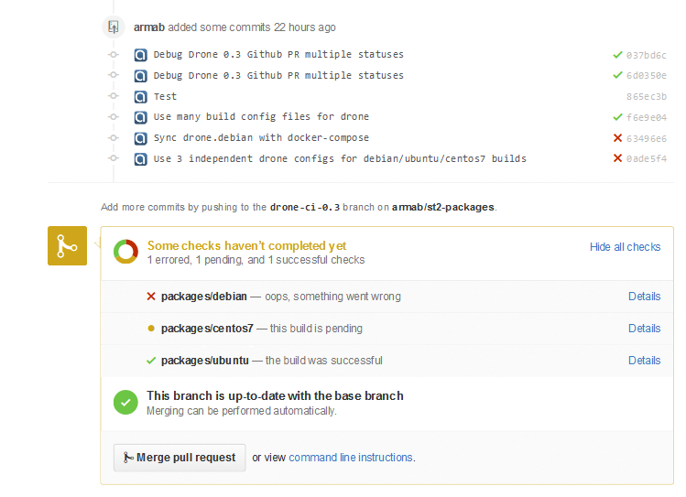
Task: Click avatar beside 'Use 3 independent drone configs' commit
Action: 140,159
